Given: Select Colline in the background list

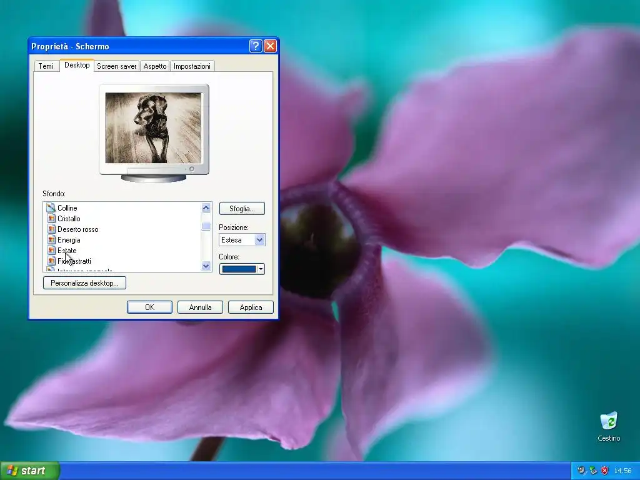Looking at the screenshot, I should pos(67,207).
